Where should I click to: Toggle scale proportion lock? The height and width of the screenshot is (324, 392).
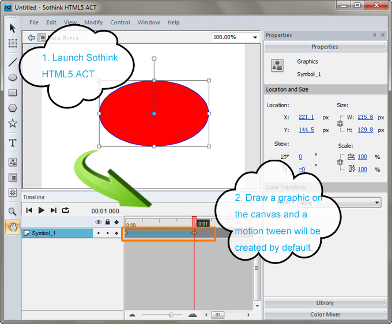point(340,163)
